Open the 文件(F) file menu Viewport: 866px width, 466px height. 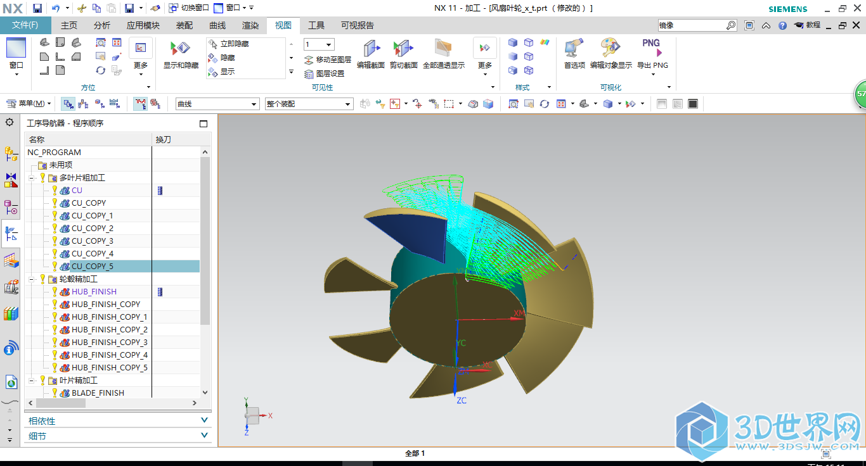tap(25, 25)
